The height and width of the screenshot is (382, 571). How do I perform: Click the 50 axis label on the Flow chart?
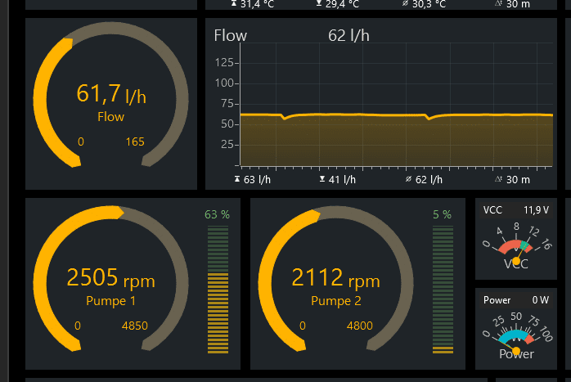(227, 124)
